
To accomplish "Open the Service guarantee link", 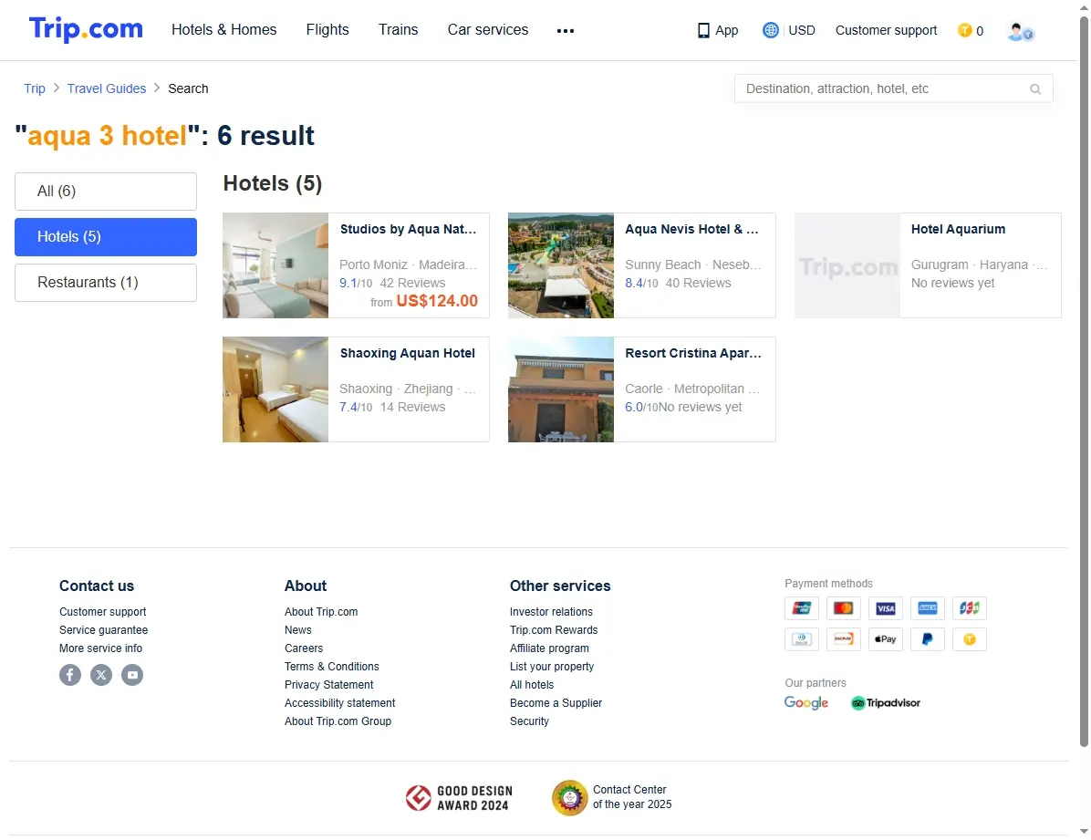I will tap(104, 630).
